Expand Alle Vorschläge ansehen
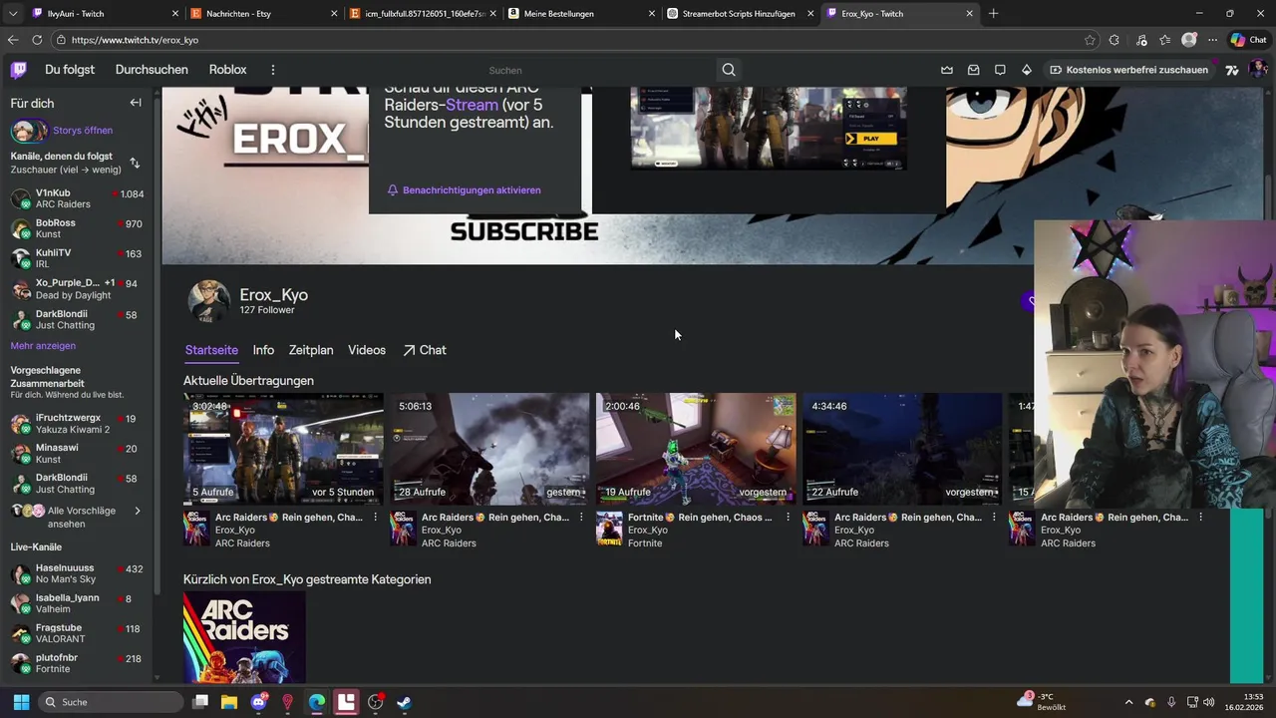The width and height of the screenshot is (1276, 718). click(76, 518)
